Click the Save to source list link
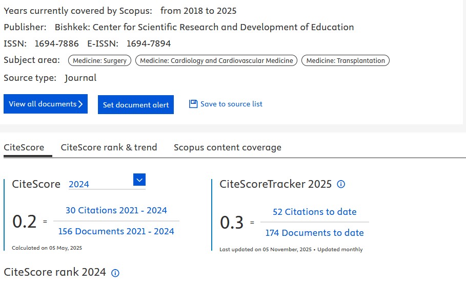 click(x=231, y=104)
